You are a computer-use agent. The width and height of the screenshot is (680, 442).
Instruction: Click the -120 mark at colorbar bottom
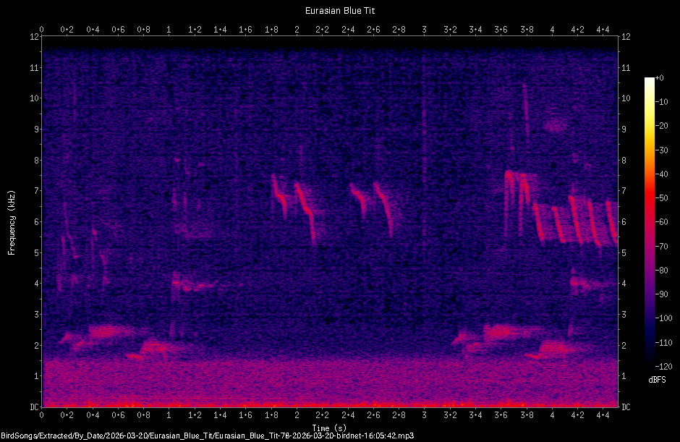[663, 367]
